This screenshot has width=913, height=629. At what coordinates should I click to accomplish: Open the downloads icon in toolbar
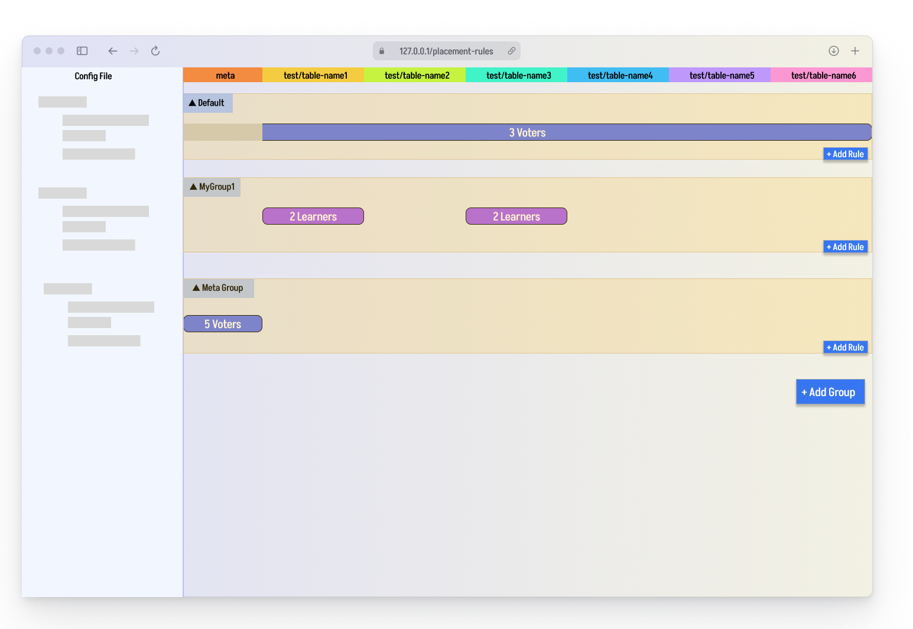point(834,51)
